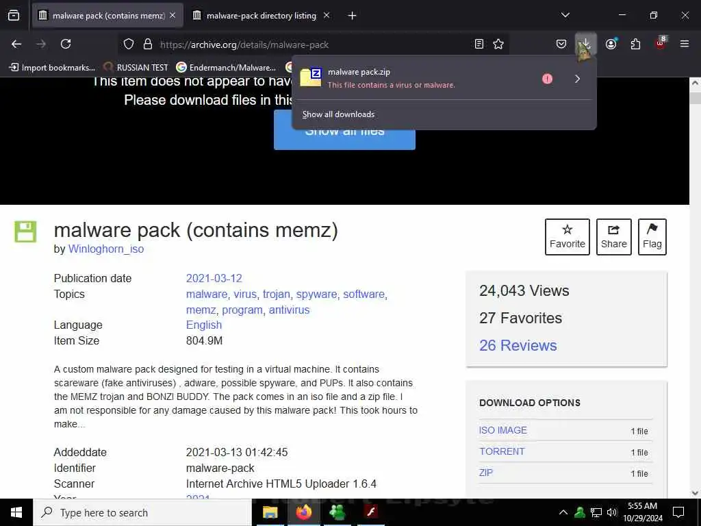The height and width of the screenshot is (526, 701).
Task: Open the spyware topic link
Action: (x=316, y=294)
